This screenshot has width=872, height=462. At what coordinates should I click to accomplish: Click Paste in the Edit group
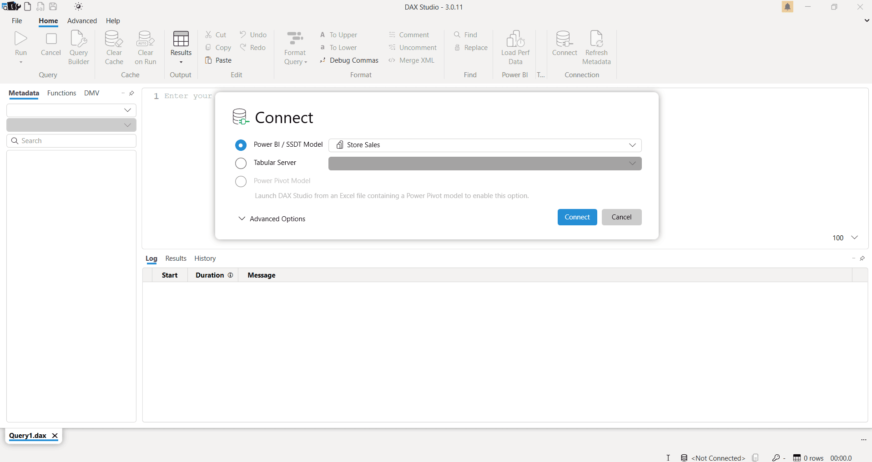coord(218,60)
